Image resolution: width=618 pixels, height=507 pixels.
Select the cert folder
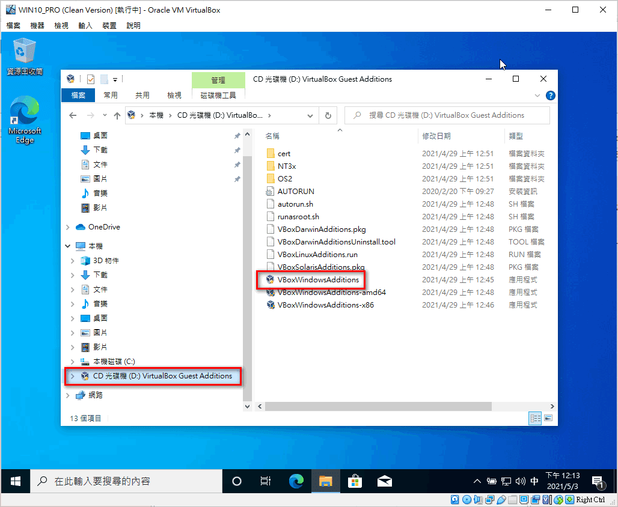click(x=278, y=154)
